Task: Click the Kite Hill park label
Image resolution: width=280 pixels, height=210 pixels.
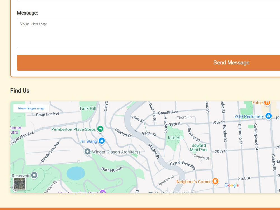Action: coord(175,138)
